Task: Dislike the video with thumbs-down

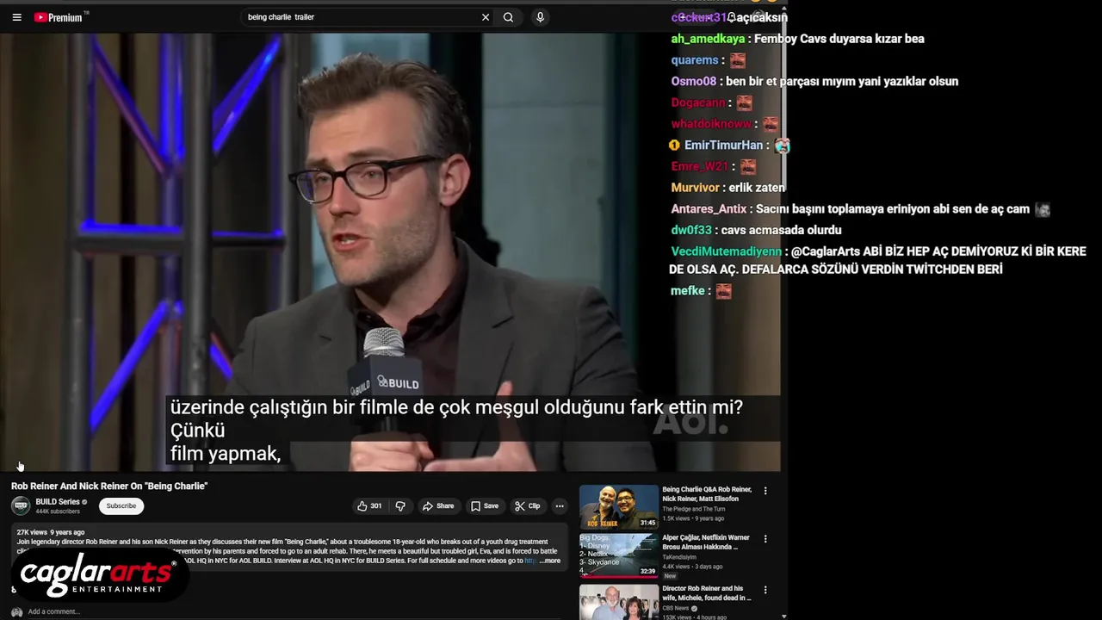Action: coord(400,506)
